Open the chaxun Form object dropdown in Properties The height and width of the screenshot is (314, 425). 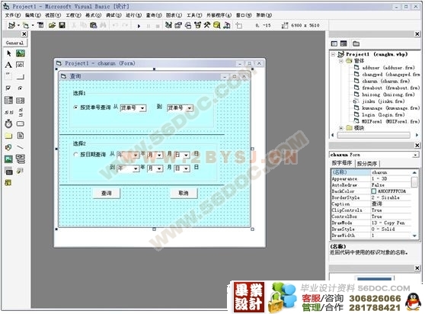pyautogui.click(x=415, y=155)
